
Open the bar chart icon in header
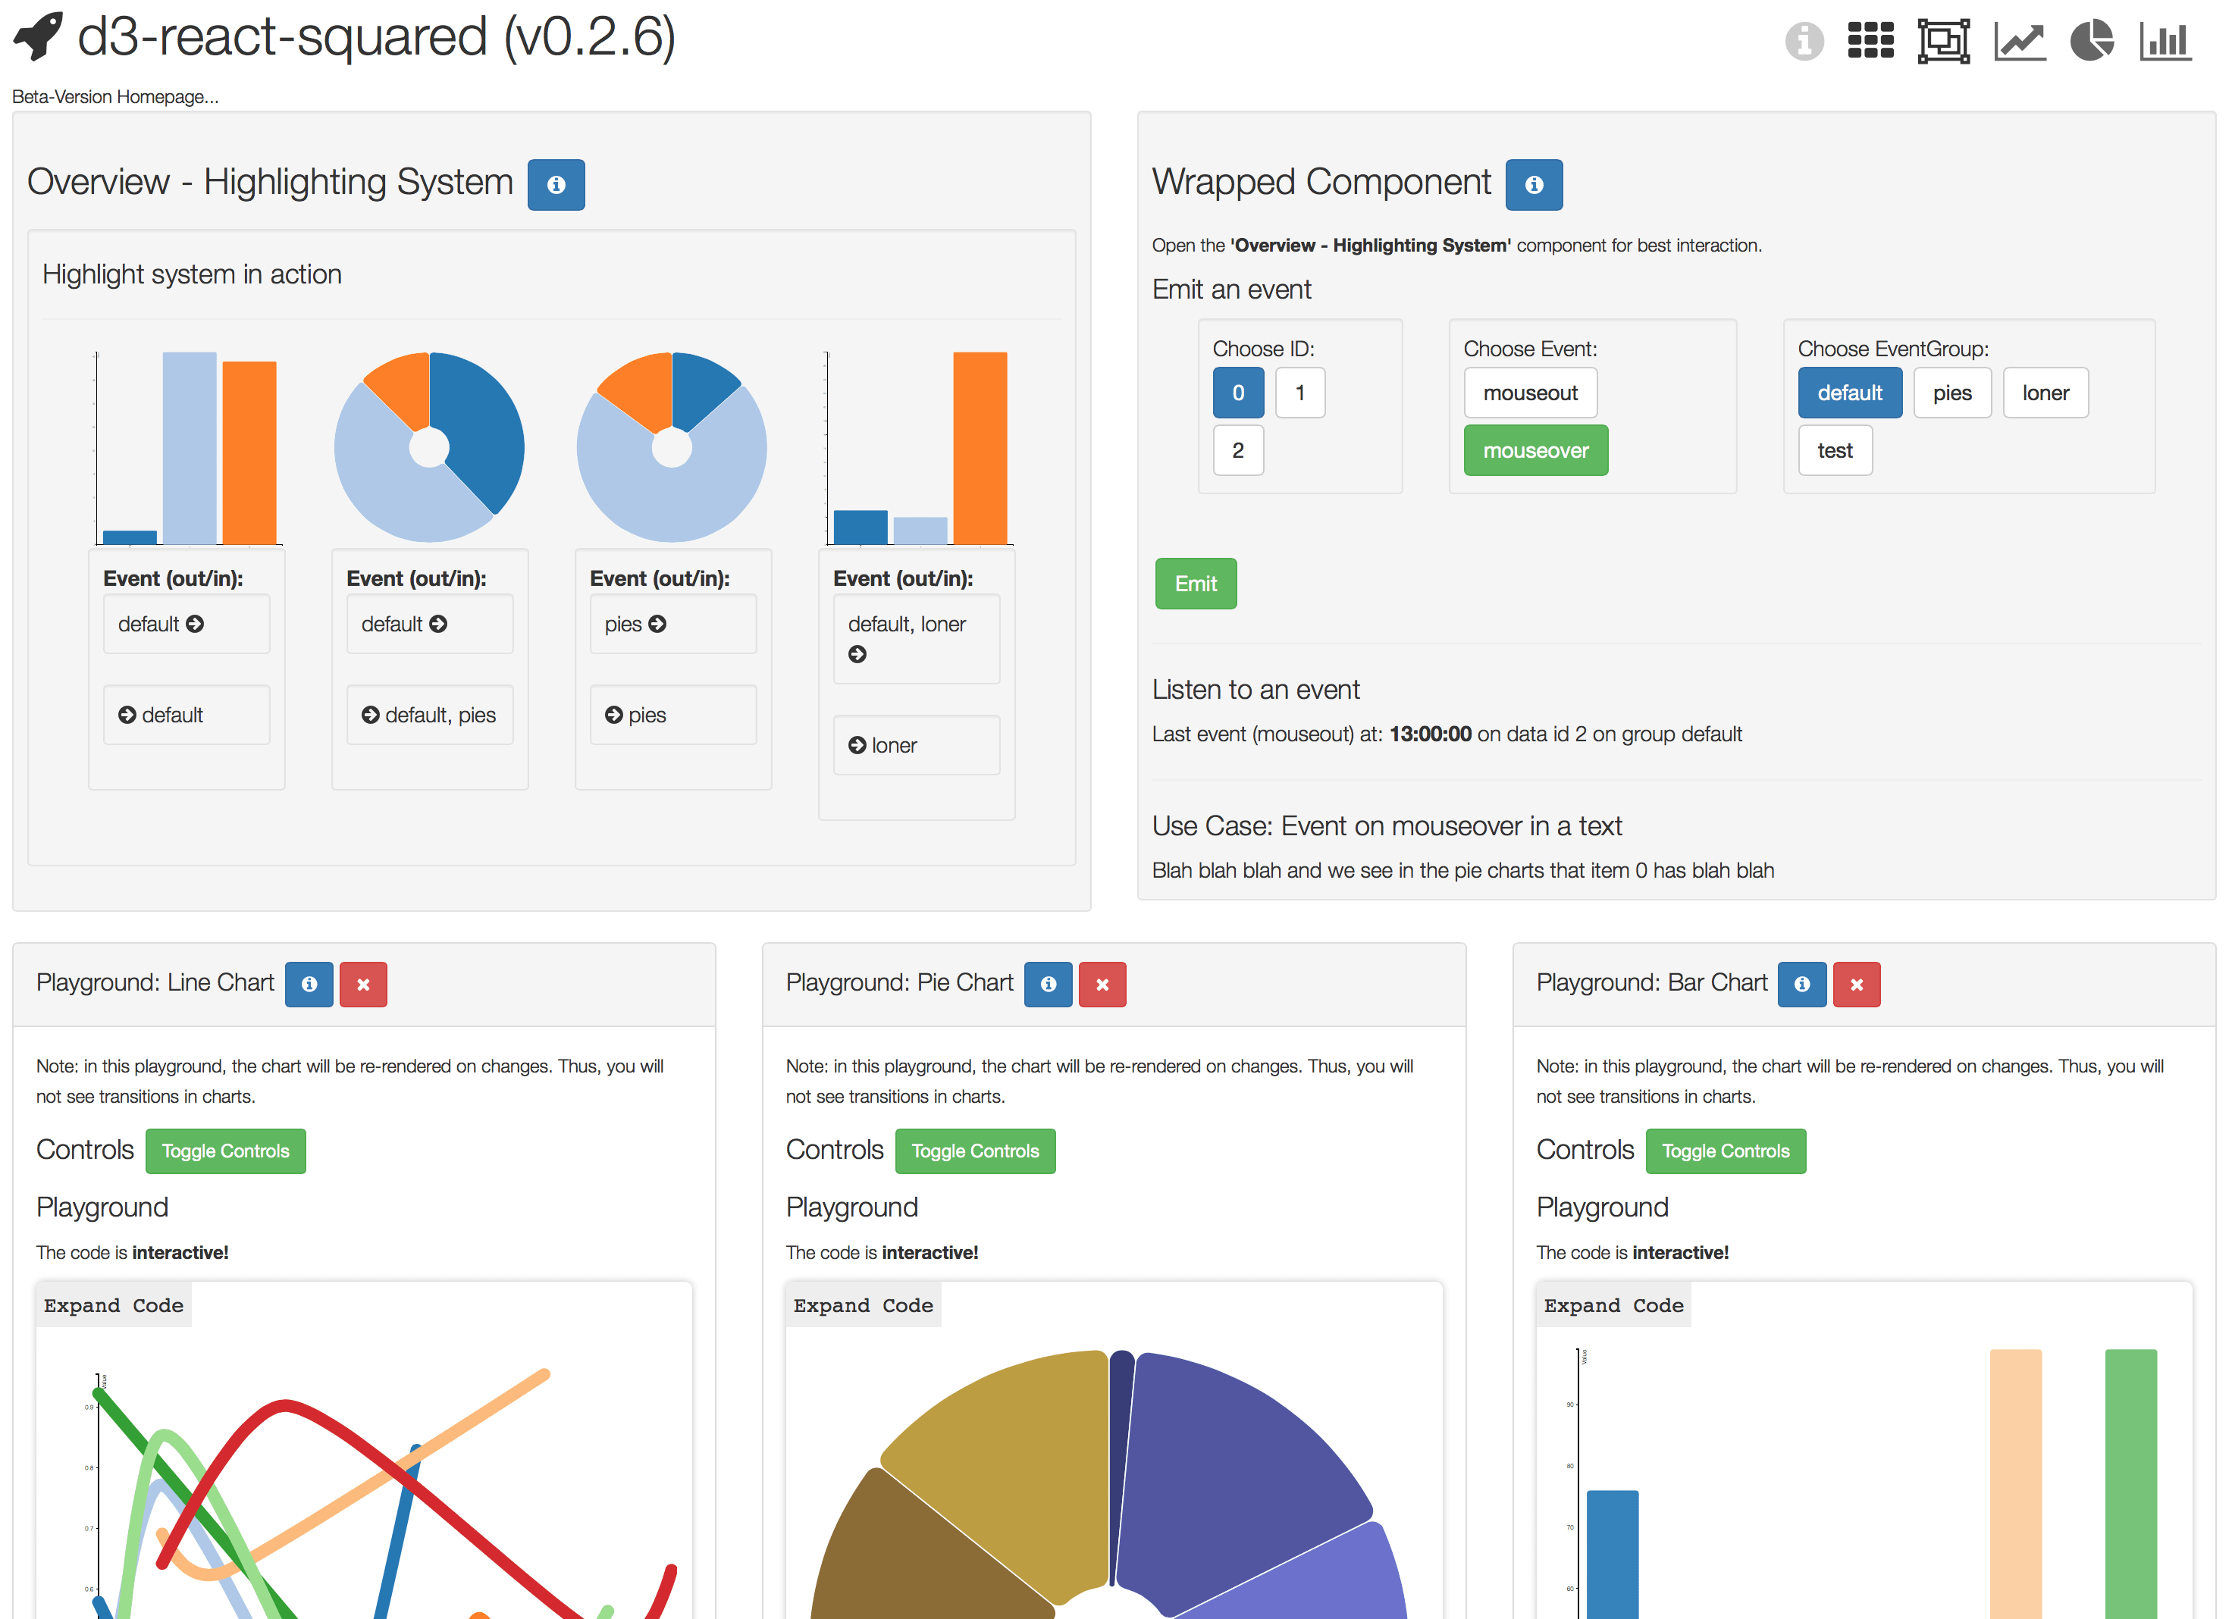tap(2165, 42)
